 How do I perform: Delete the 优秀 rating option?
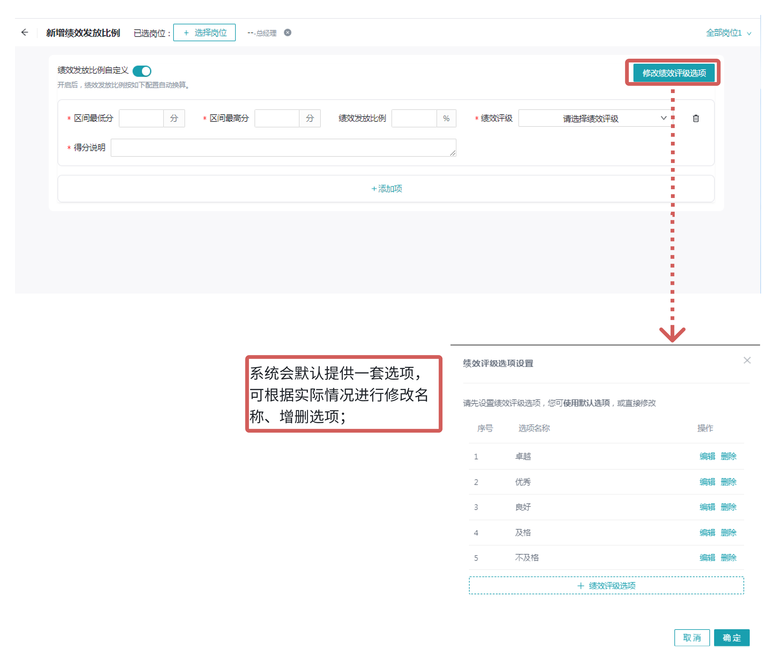click(728, 482)
